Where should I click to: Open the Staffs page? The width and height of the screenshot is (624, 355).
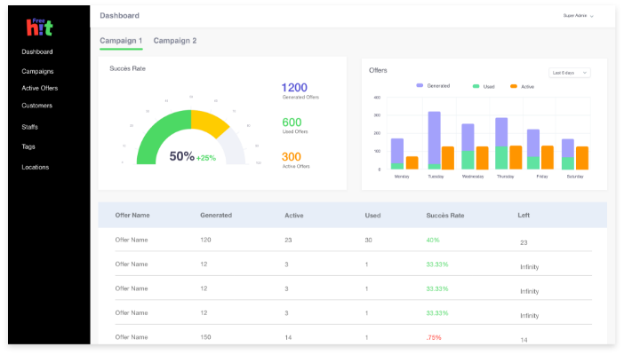(30, 127)
